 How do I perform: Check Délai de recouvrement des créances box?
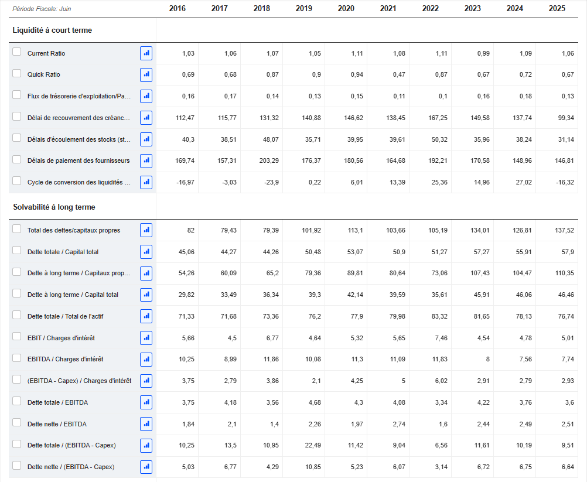[17, 117]
